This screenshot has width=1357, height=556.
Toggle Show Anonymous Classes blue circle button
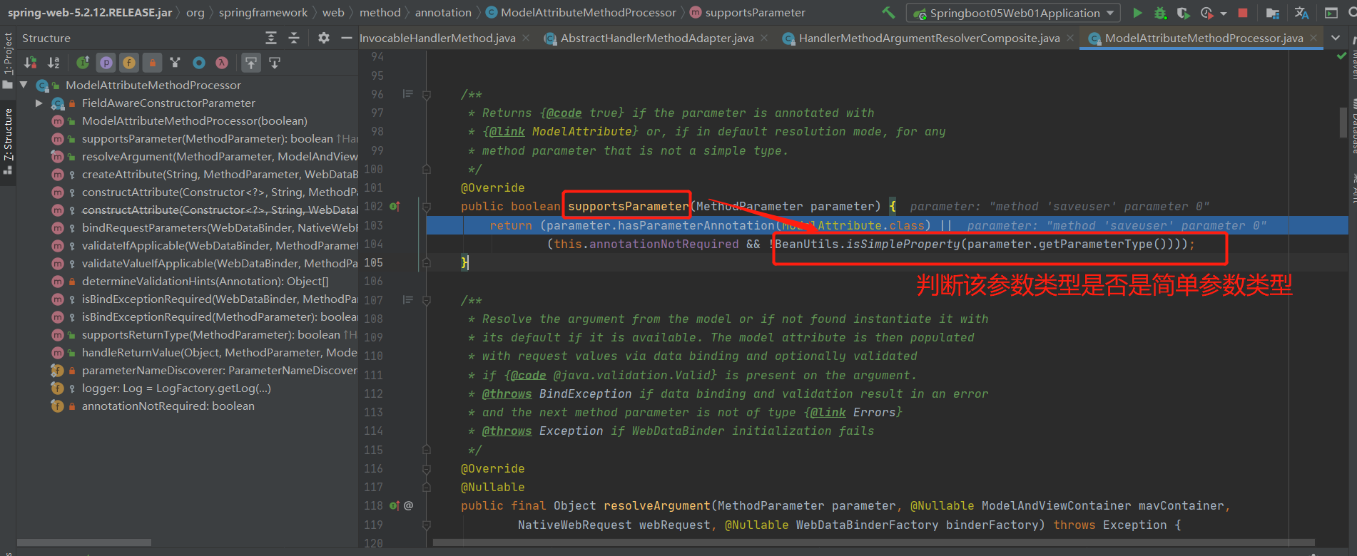click(199, 63)
